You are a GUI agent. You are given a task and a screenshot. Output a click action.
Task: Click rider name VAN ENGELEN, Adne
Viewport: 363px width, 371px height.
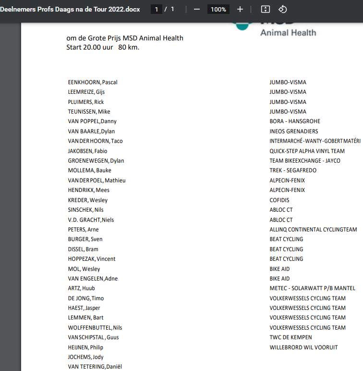click(93, 279)
